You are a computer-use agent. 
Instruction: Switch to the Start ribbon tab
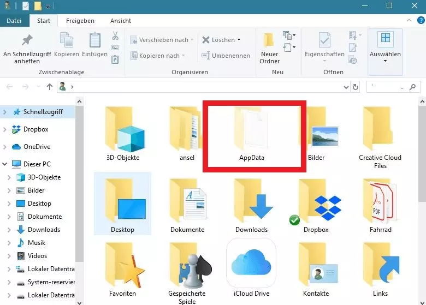coord(44,21)
